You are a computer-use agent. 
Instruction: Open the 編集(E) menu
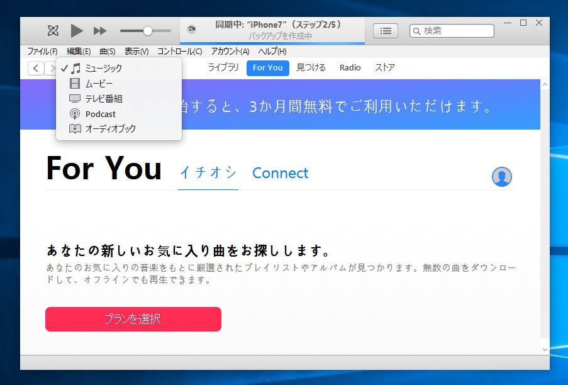[79, 52]
